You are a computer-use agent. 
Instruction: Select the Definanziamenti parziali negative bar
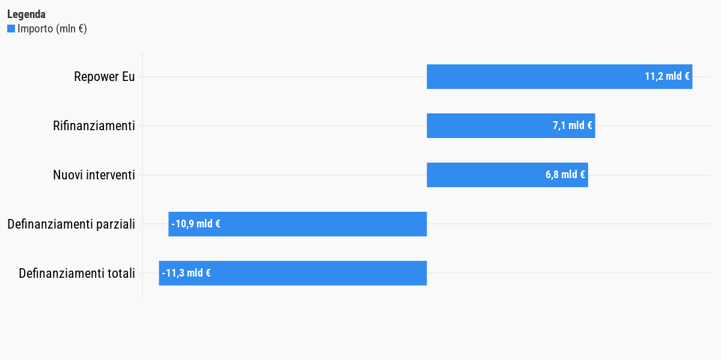(x=297, y=224)
